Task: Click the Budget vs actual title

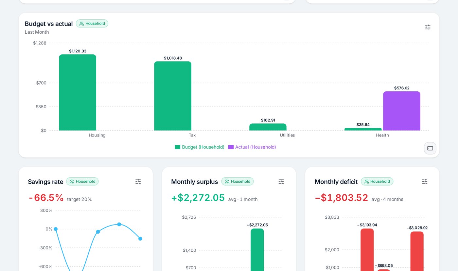Action: pyautogui.click(x=49, y=24)
